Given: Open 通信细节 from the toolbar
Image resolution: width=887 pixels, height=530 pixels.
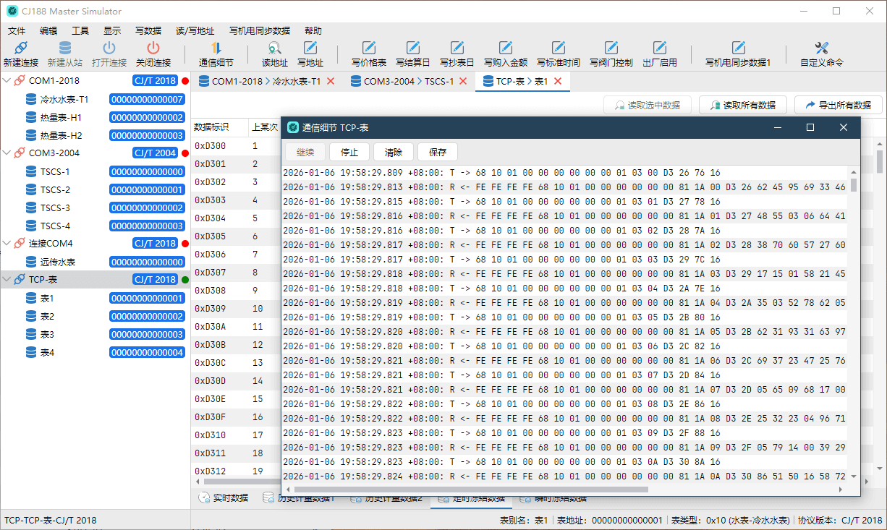Looking at the screenshot, I should point(216,48).
